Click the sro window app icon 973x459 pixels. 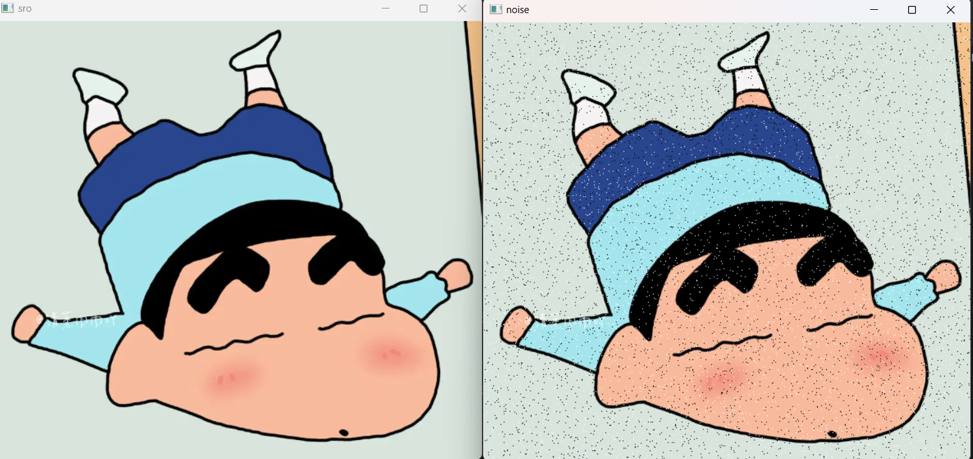click(8, 9)
